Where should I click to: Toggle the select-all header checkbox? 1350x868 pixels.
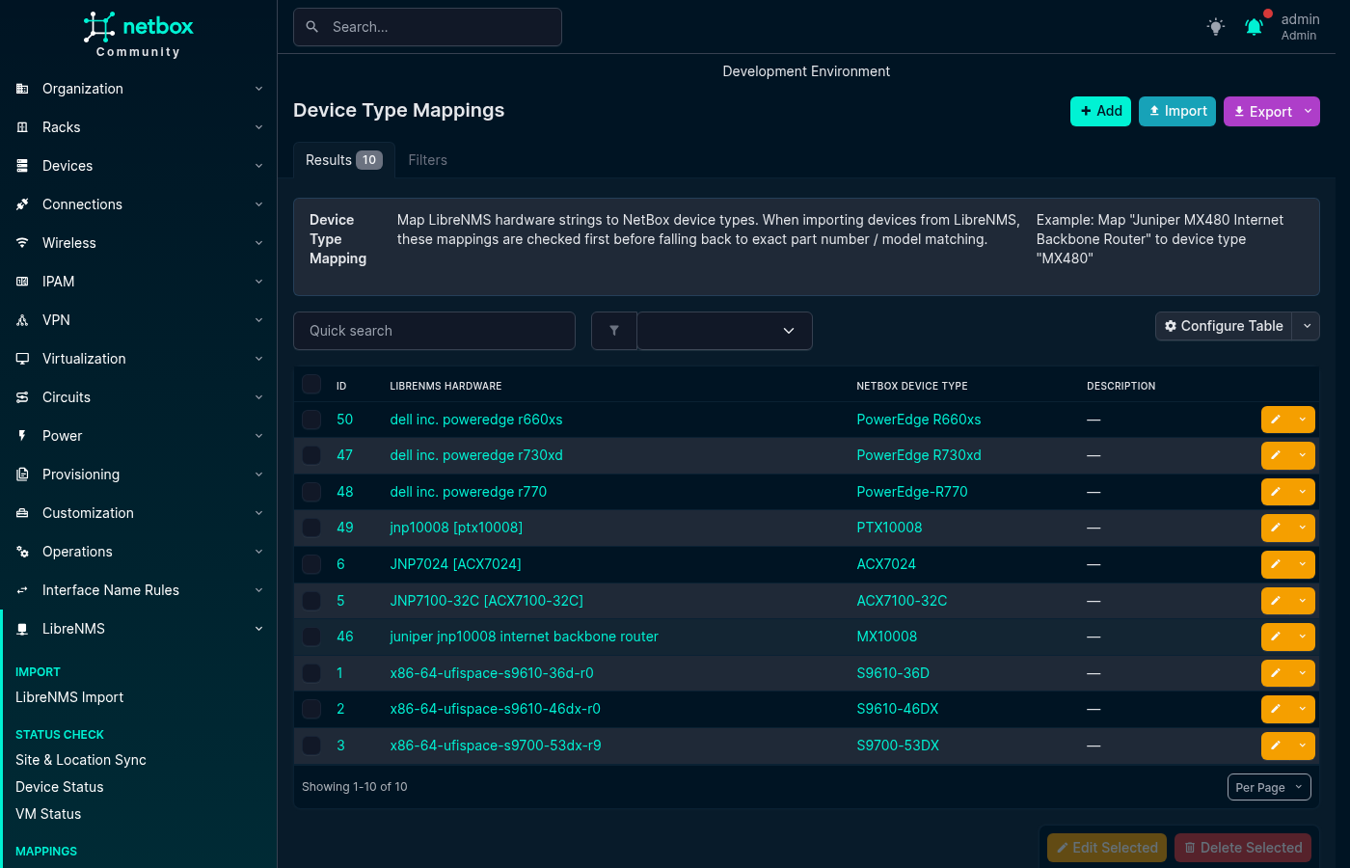(x=311, y=384)
